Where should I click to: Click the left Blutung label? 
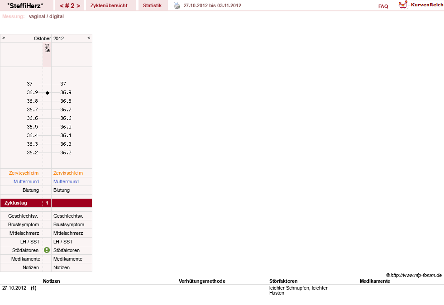coord(31,190)
